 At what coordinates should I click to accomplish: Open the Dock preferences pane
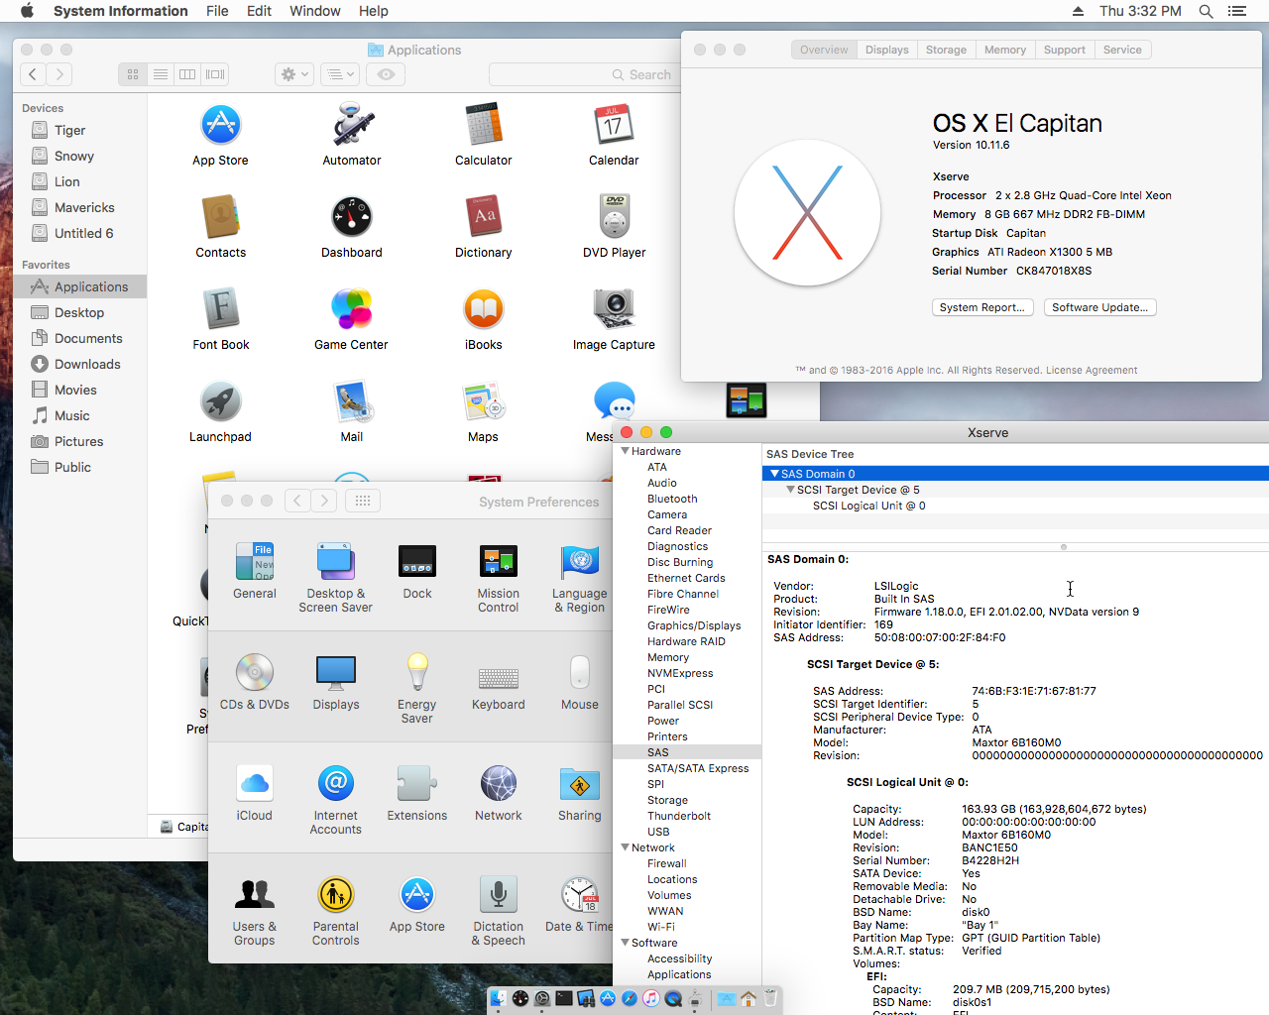pos(417,561)
